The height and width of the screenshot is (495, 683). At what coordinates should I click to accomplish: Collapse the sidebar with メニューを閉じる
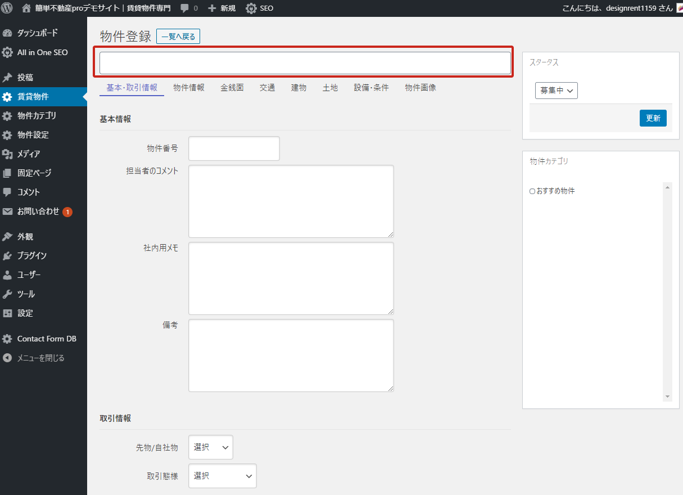pyautogui.click(x=40, y=358)
